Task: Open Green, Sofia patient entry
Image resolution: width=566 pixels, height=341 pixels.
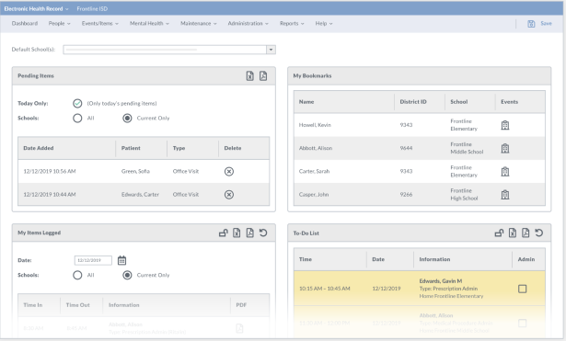Action: pyautogui.click(x=135, y=172)
